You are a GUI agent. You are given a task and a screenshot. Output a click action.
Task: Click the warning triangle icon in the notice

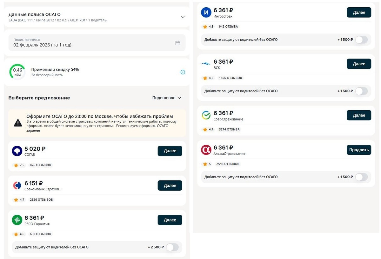pyautogui.click(x=18, y=123)
